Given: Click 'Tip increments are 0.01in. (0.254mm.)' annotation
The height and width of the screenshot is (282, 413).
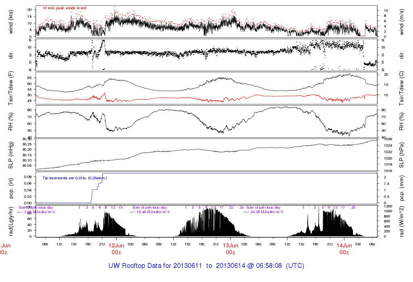Looking at the screenshot, I should [75, 178].
